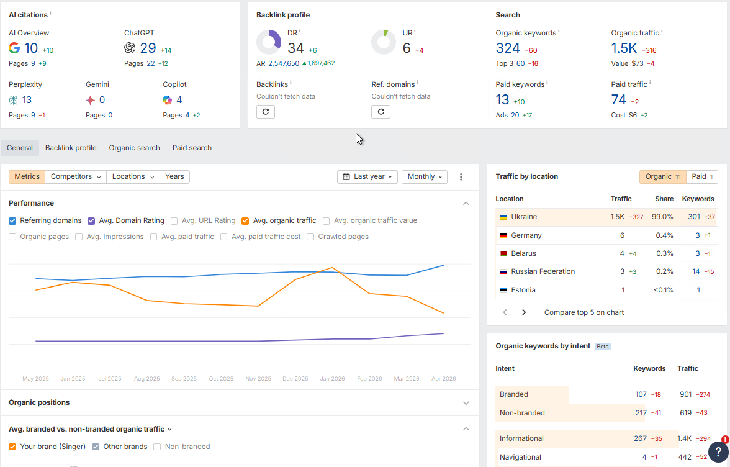Image resolution: width=730 pixels, height=467 pixels.
Task: Open the chart's three-dot options menu
Action: [461, 177]
